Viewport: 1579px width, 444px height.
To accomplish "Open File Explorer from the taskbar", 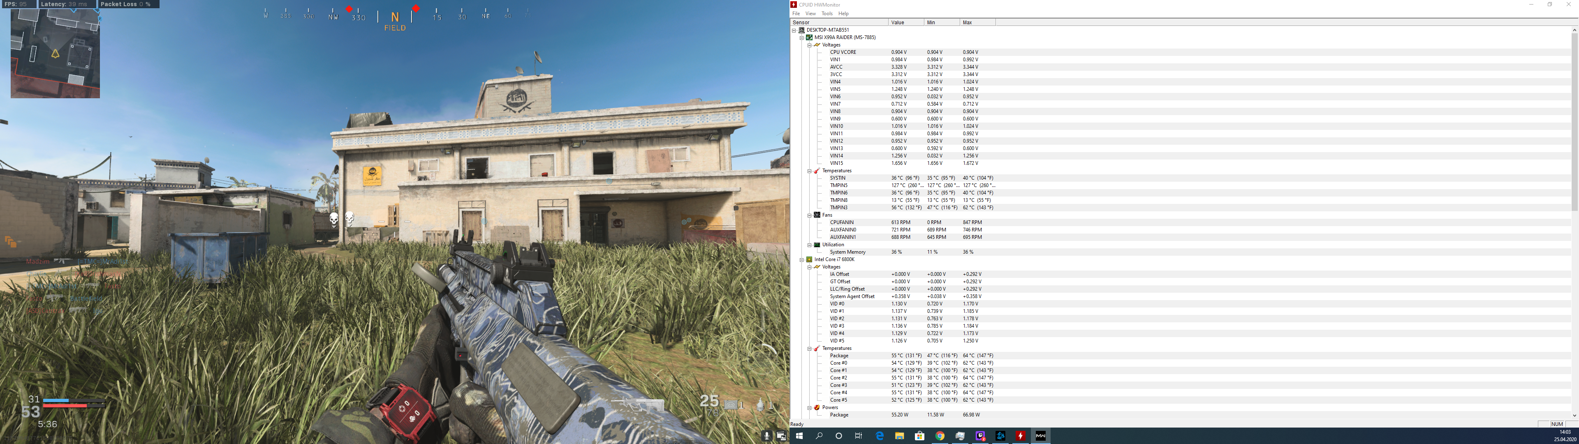I will click(x=899, y=436).
